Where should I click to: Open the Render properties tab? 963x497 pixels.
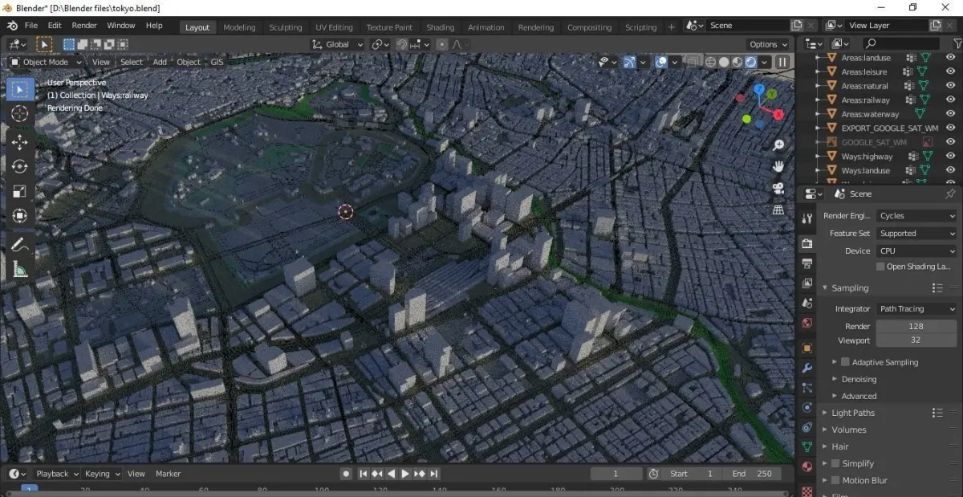(x=807, y=243)
